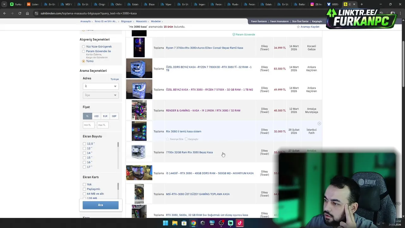
Task: Open the new tab plus button
Action: coord(362,4)
